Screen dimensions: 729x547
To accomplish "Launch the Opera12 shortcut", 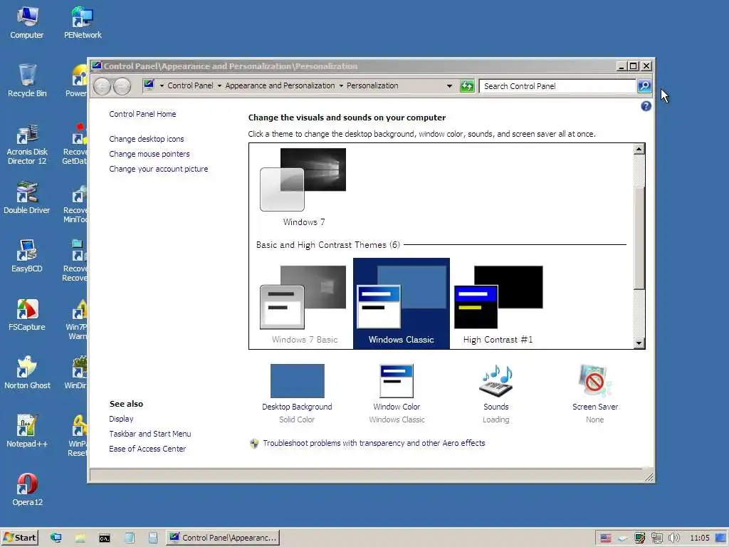I will point(27,490).
